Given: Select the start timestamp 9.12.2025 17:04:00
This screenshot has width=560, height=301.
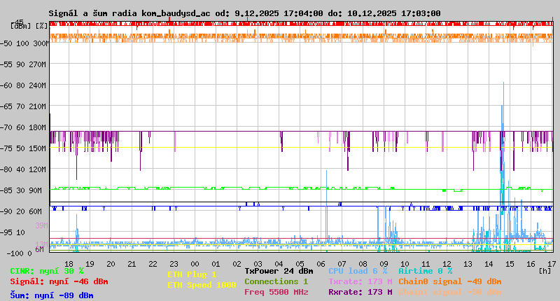Looking at the screenshot, I should [279, 13].
